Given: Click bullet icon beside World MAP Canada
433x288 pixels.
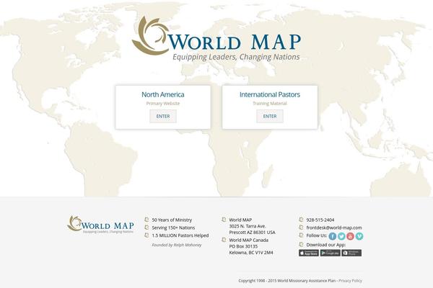Looking at the screenshot, I should point(224,240).
